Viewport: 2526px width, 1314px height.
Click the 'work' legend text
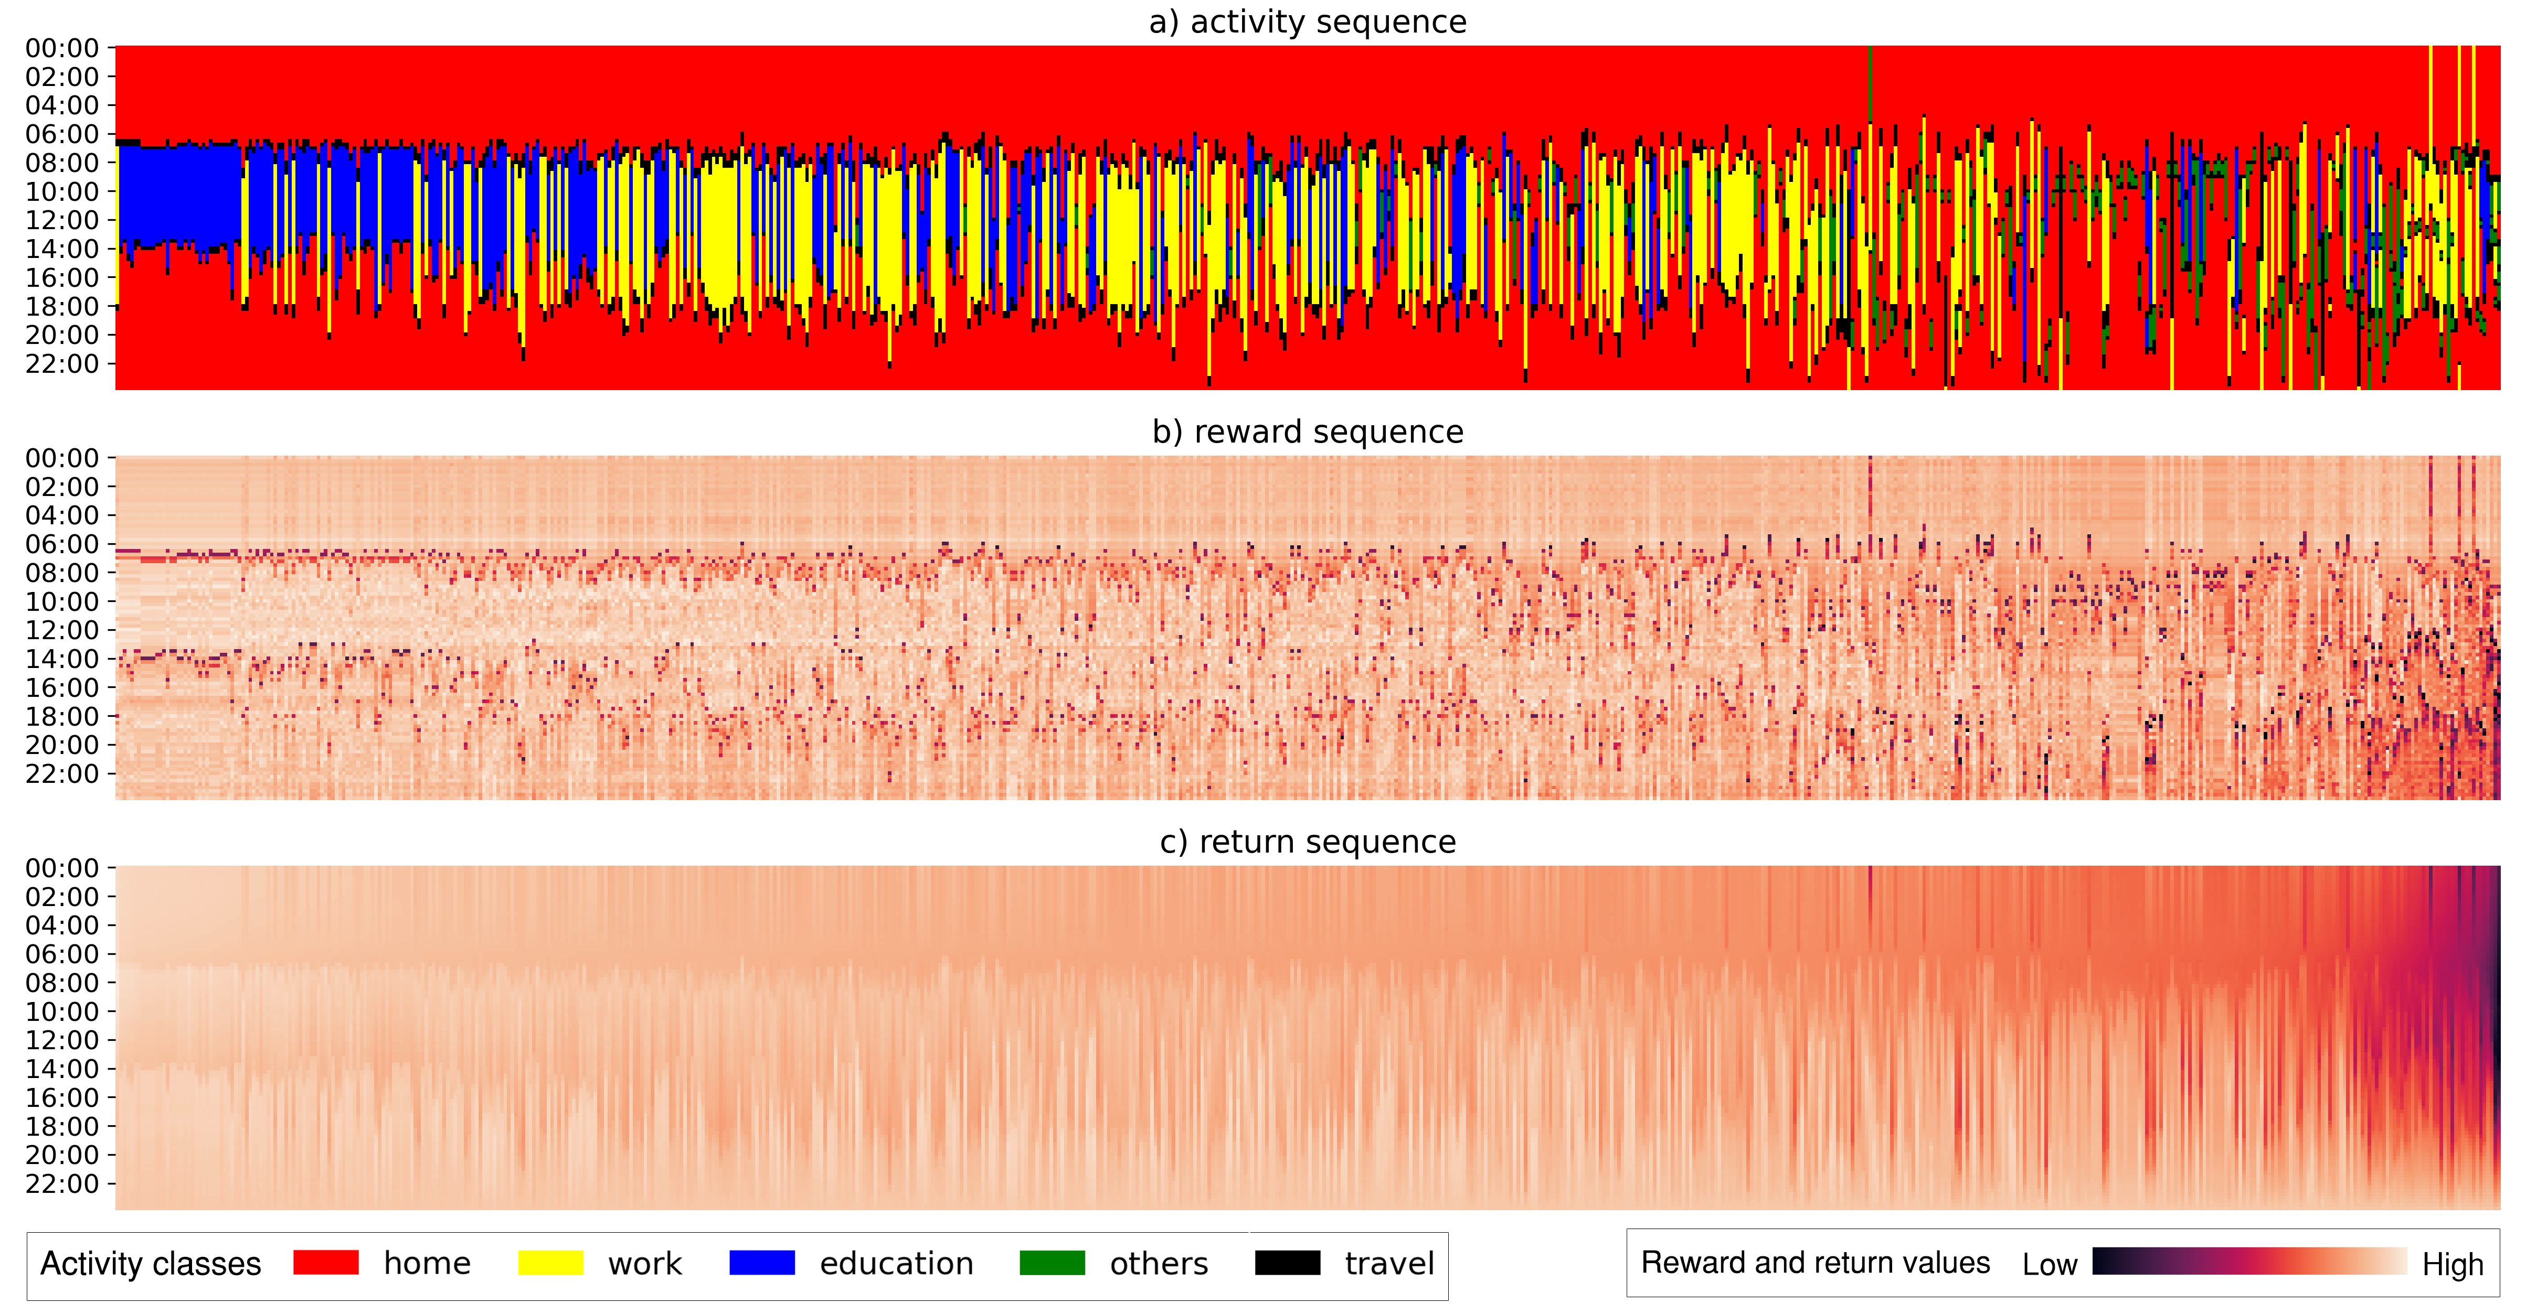(x=644, y=1264)
